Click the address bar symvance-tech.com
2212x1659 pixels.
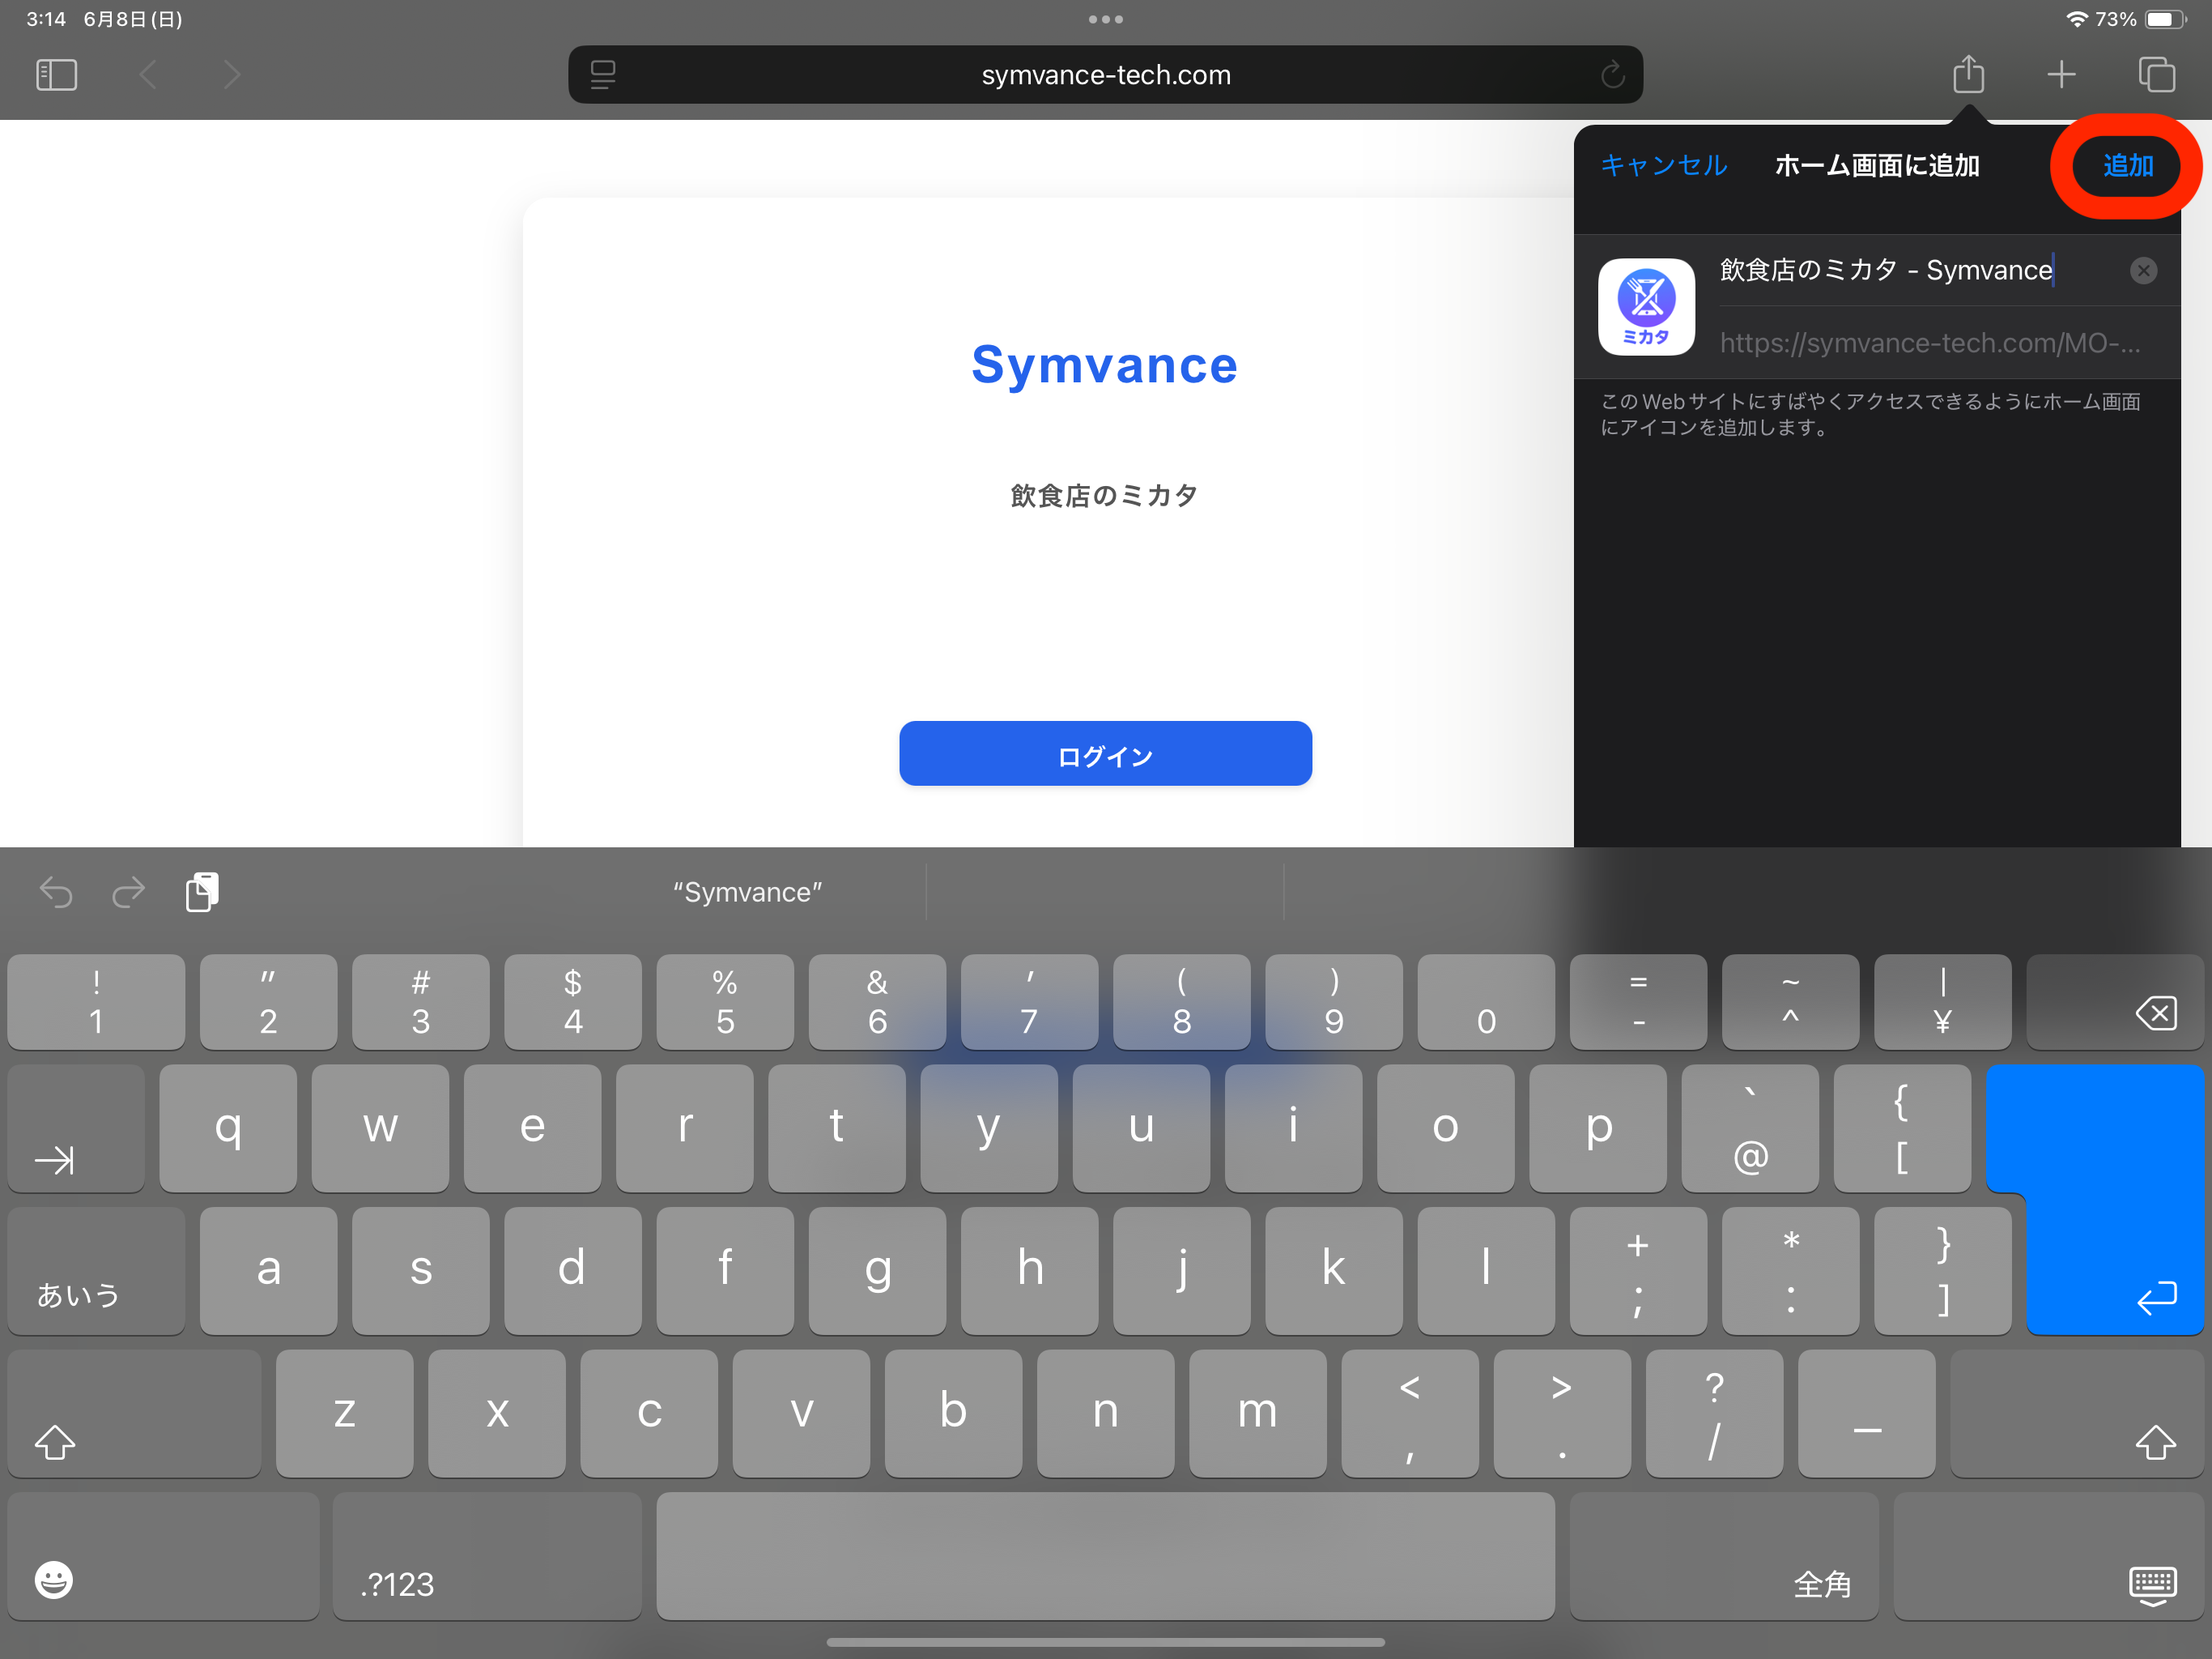[1105, 75]
